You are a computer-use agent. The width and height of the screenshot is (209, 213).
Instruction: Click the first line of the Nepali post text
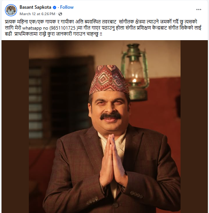point(101,22)
